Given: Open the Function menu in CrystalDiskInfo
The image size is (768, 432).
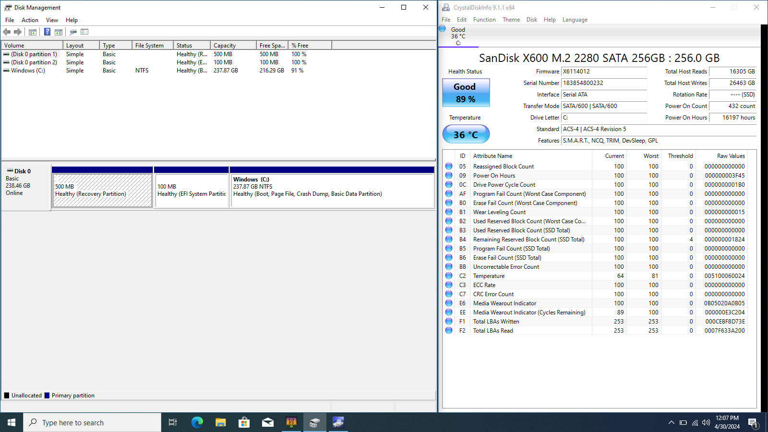Looking at the screenshot, I should click(484, 20).
